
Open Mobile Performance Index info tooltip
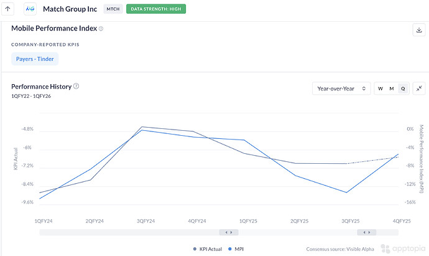coord(101,29)
